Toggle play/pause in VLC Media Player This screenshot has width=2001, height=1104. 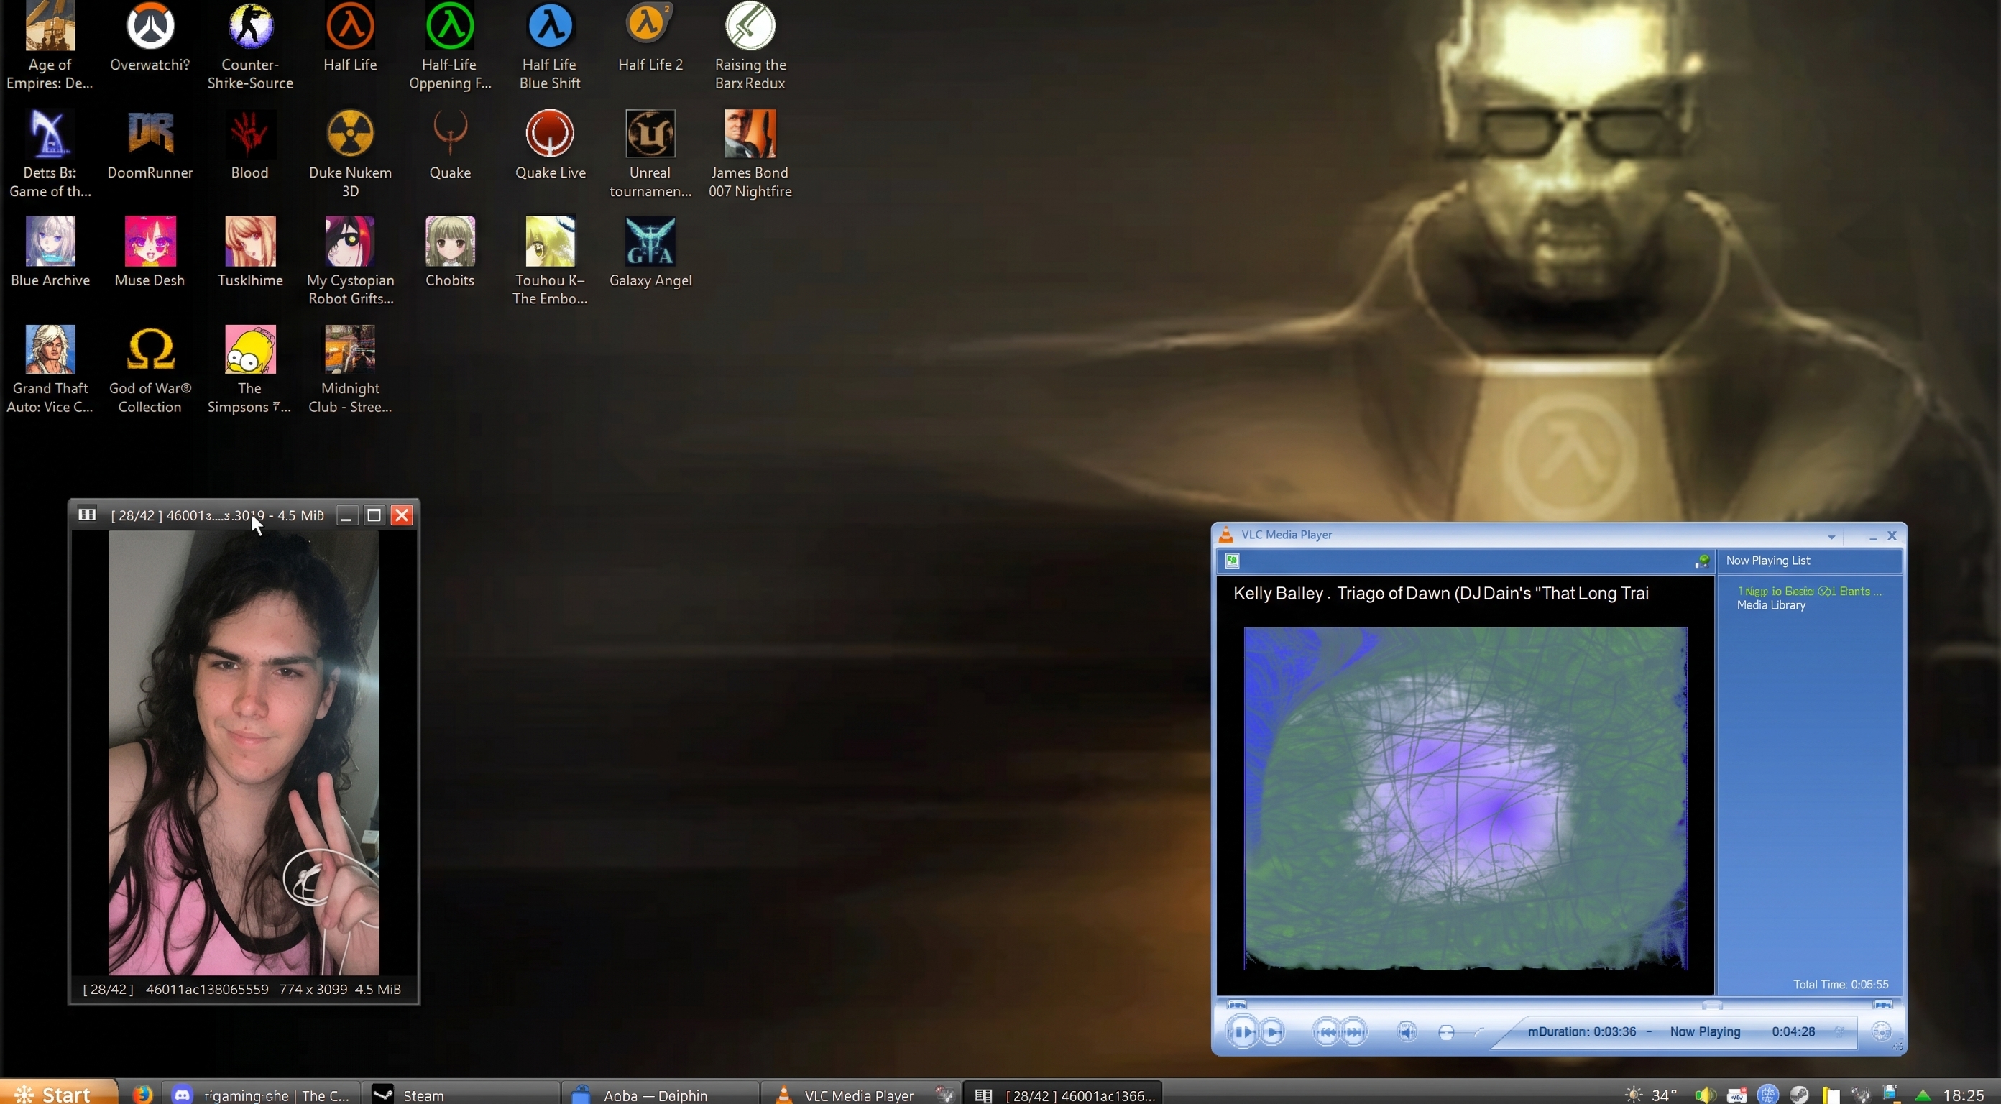pos(1242,1031)
